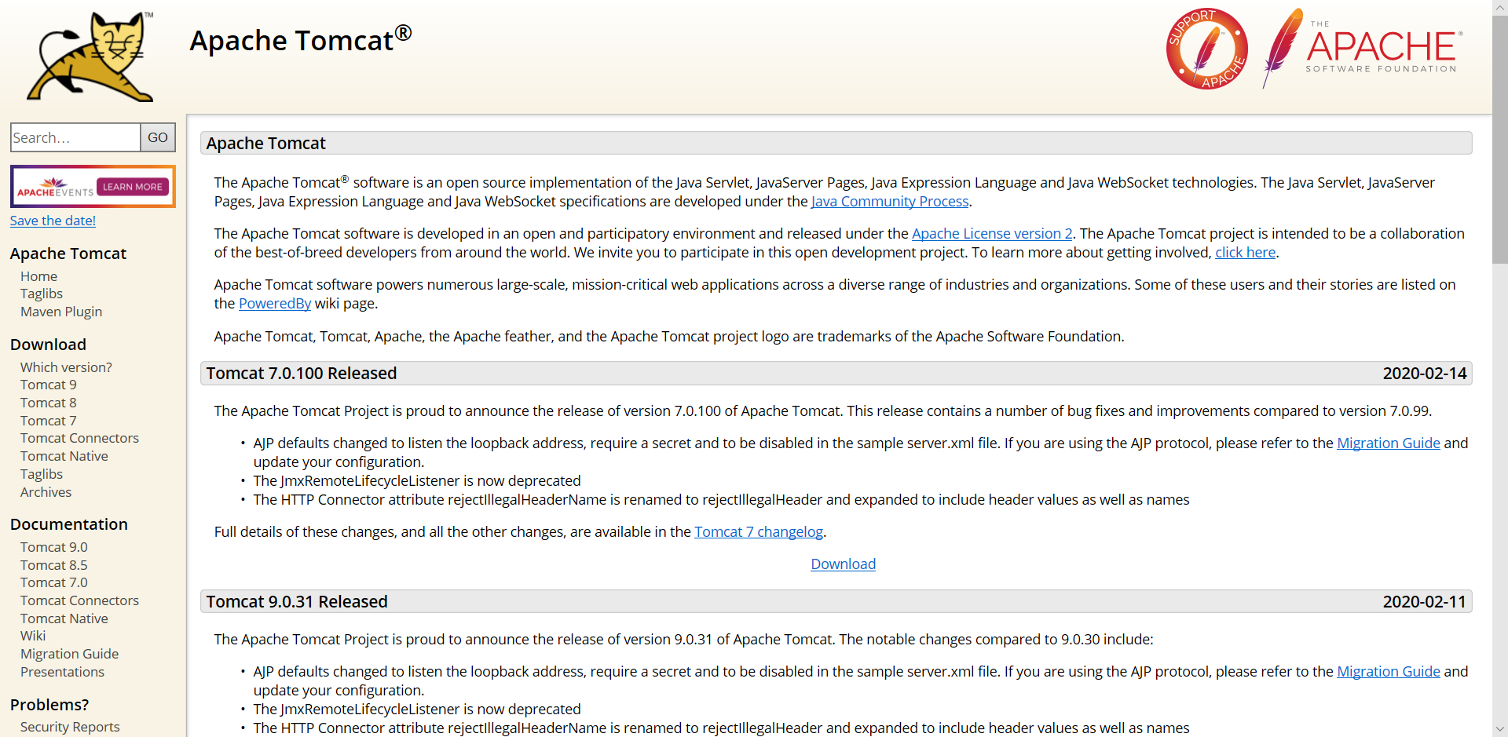Click the Apache Software Foundation feather logo
This screenshot has width=1508, height=737.
[1363, 49]
